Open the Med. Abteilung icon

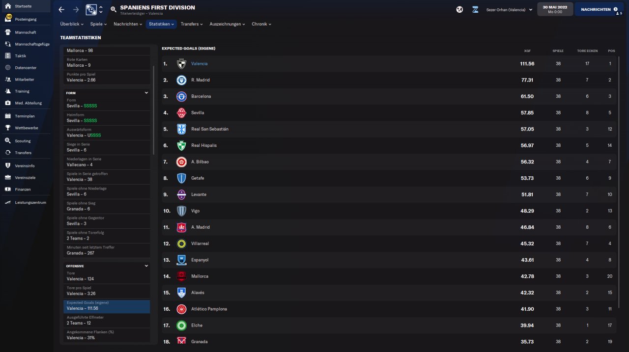pos(8,103)
